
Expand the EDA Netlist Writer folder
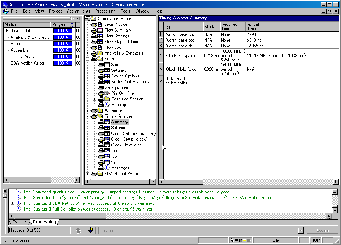click(88, 174)
